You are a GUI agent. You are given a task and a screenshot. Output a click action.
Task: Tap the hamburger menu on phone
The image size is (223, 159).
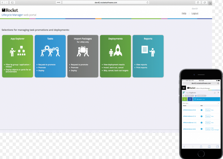[x=184, y=88]
